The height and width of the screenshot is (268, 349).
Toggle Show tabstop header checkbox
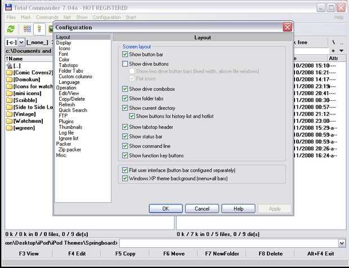click(x=125, y=127)
